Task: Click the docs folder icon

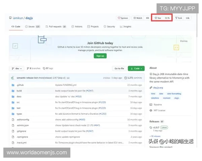Action: (13, 97)
